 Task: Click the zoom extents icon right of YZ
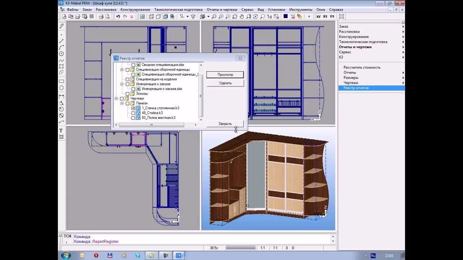[341, 17]
